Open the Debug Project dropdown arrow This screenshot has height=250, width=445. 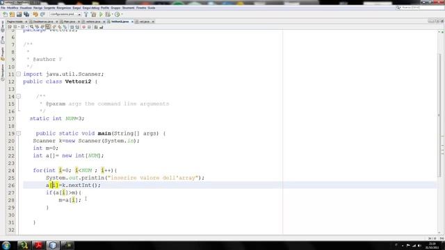[x=113, y=14]
